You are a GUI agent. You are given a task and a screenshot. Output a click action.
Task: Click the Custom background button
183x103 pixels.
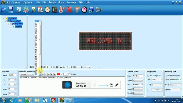pyautogui.click(x=157, y=90)
